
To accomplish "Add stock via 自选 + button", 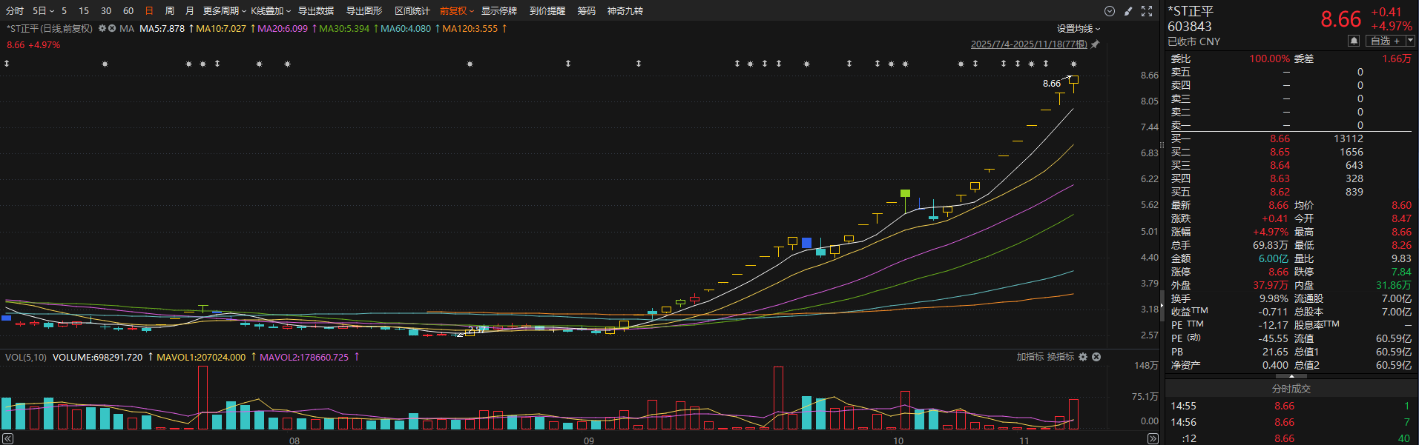I will 1385,41.
